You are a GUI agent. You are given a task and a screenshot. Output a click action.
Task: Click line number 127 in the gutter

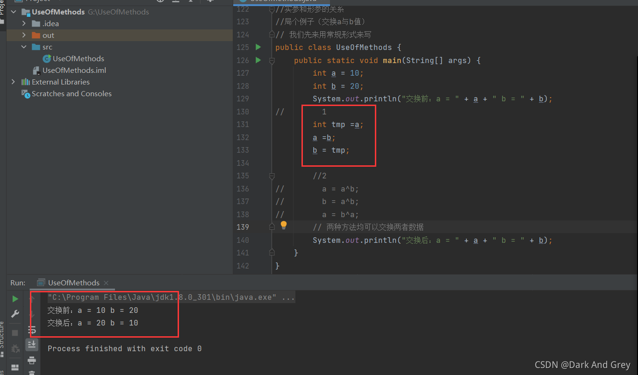[x=243, y=73]
